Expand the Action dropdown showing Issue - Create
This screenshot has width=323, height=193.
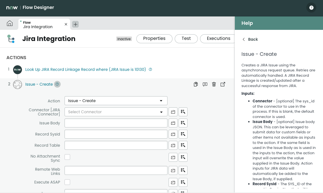pyautogui.click(x=116, y=101)
